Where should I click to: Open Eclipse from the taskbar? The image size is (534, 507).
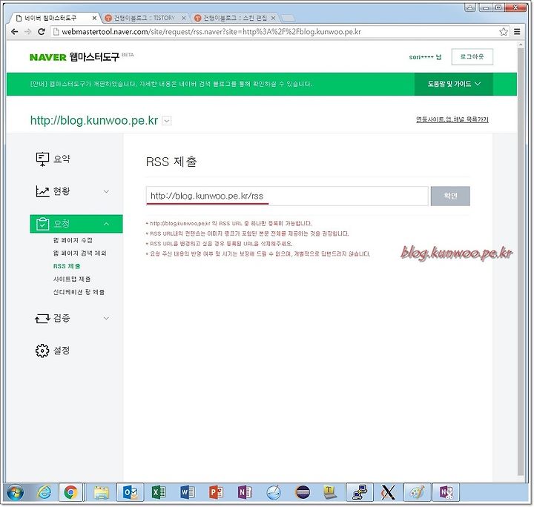click(x=303, y=492)
